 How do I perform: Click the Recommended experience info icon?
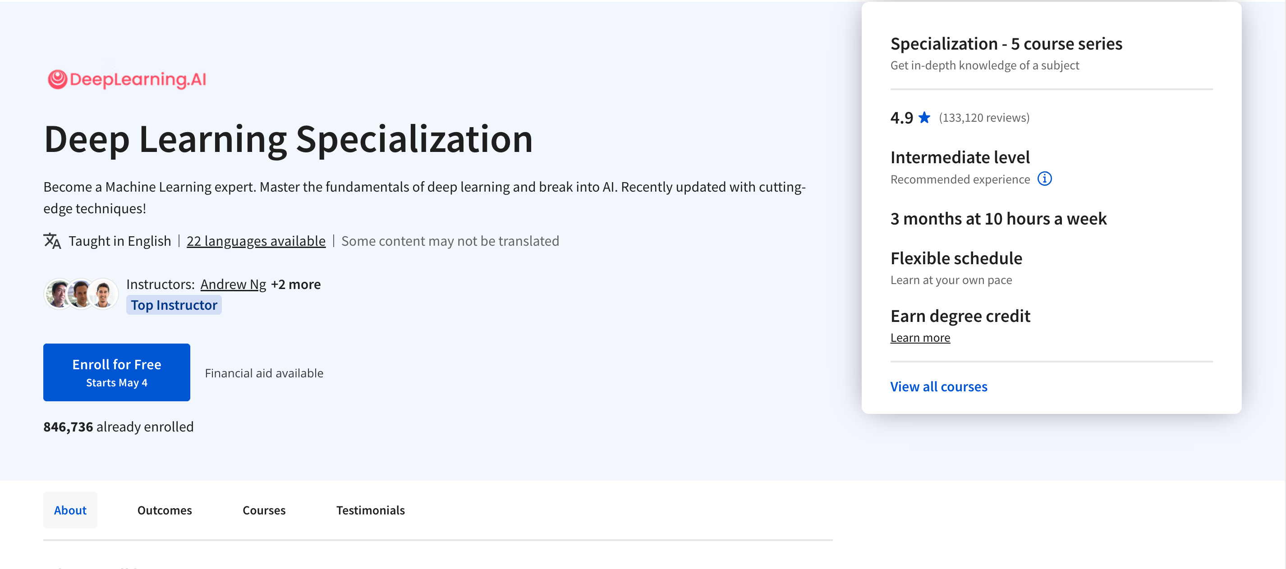tap(1044, 179)
